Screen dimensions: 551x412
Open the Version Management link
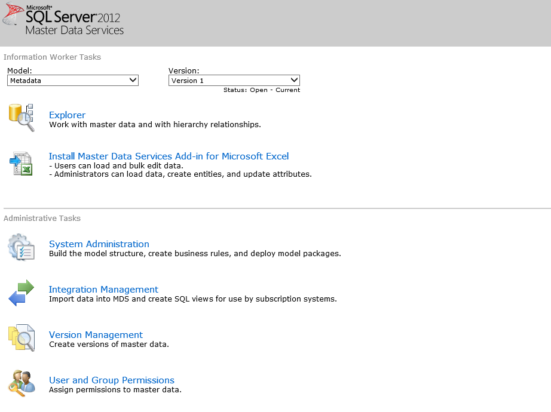[96, 334]
